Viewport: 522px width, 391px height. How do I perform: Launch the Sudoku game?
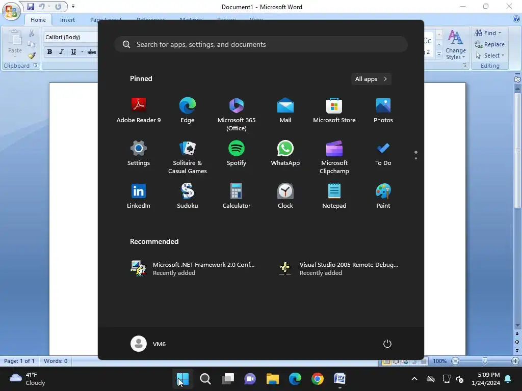pos(188,196)
